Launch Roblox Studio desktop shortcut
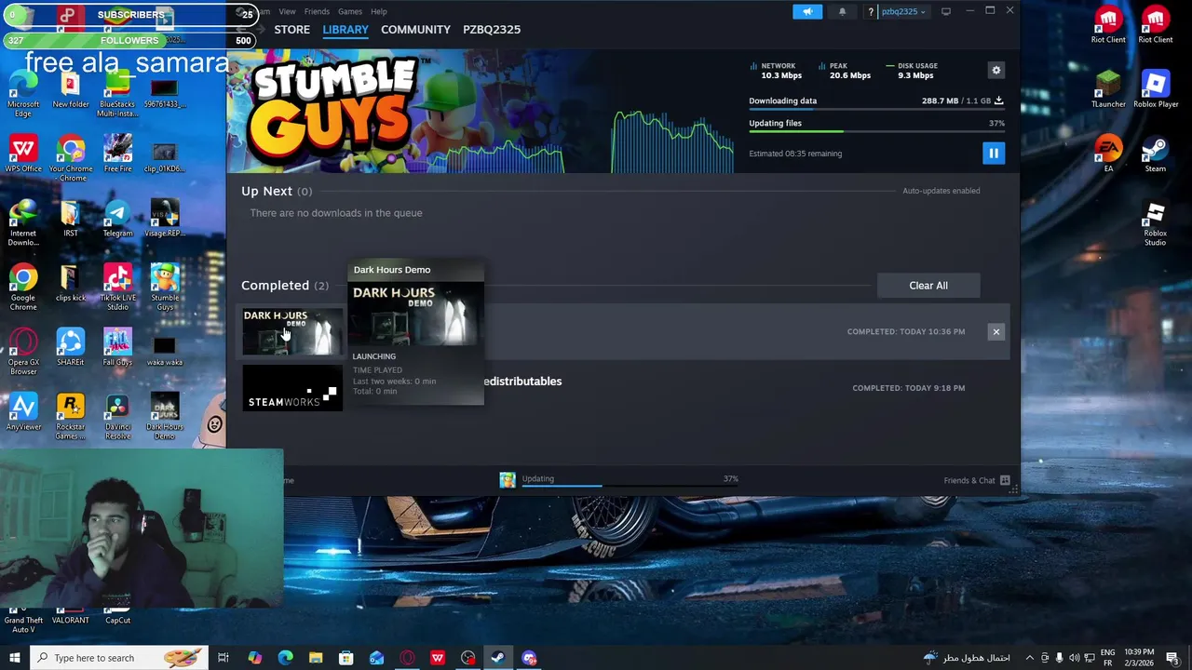Viewport: 1192px width, 670px height. click(x=1155, y=224)
